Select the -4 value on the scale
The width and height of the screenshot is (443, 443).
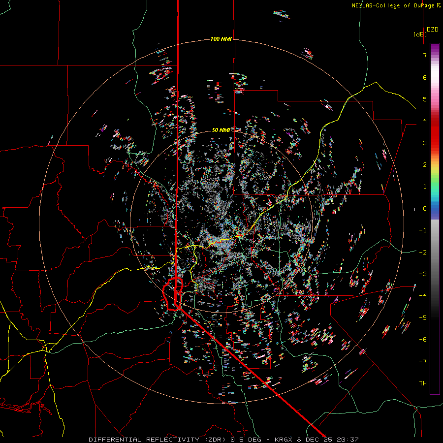pyautogui.click(x=423, y=295)
